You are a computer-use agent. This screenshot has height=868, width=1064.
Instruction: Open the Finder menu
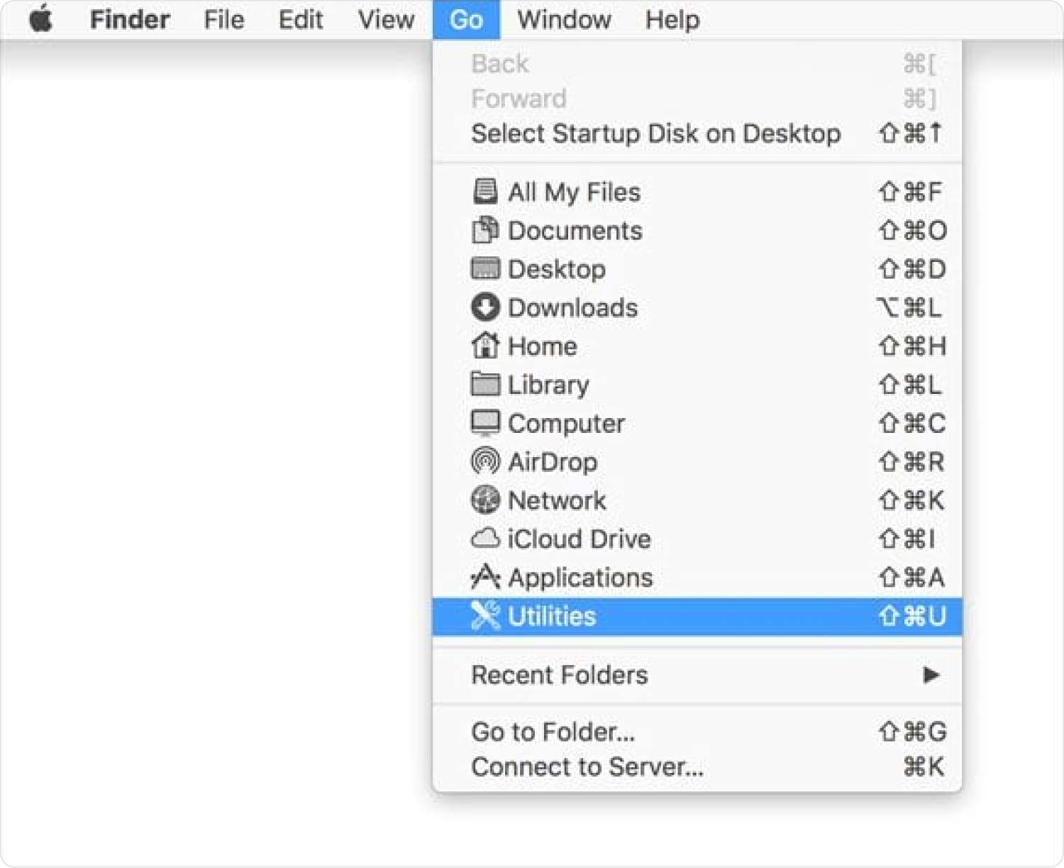pyautogui.click(x=130, y=19)
